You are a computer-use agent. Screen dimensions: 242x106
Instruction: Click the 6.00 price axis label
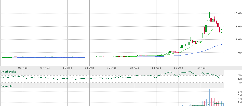[238, 40]
